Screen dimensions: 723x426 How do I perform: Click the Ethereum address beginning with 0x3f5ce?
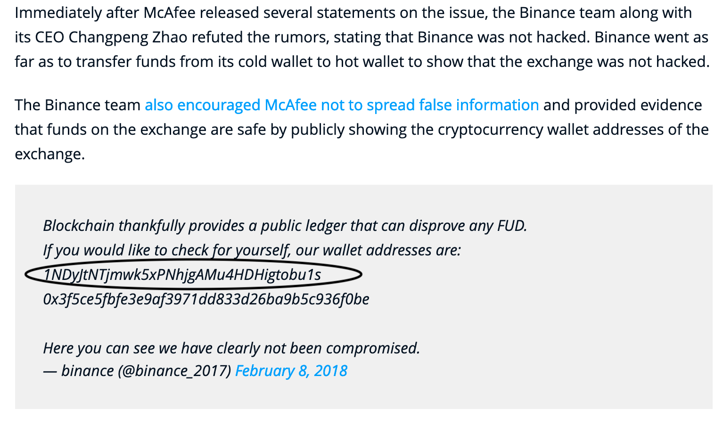point(206,299)
